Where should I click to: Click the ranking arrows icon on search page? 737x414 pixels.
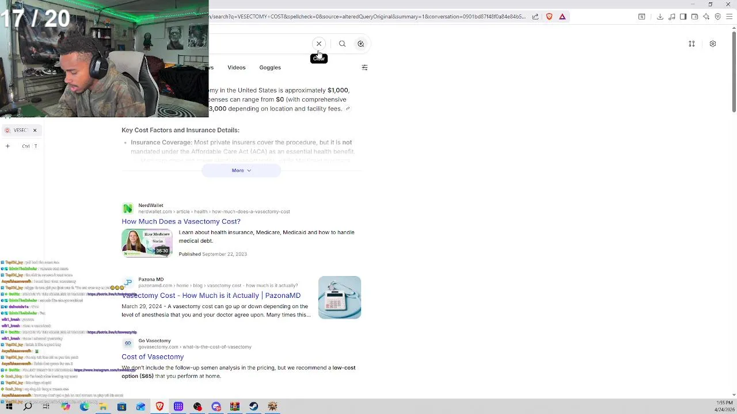point(692,44)
